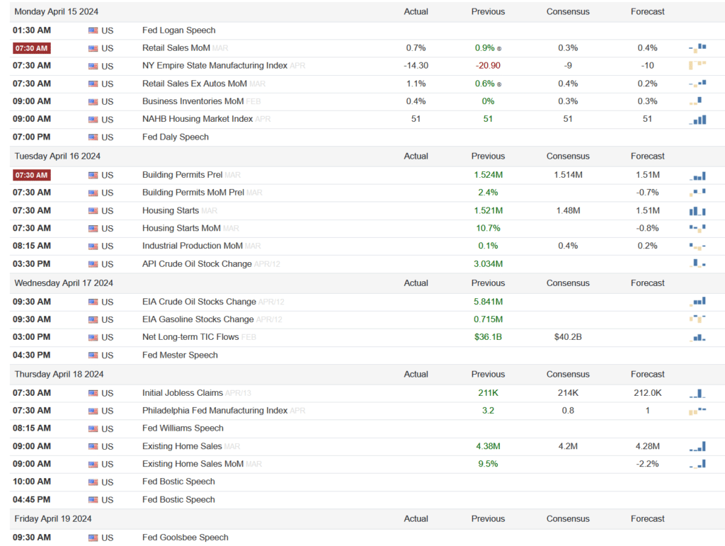Screen dimensions: 725x546
Task: Click the US flag beside Fed Williams Speech
Action: (93, 429)
